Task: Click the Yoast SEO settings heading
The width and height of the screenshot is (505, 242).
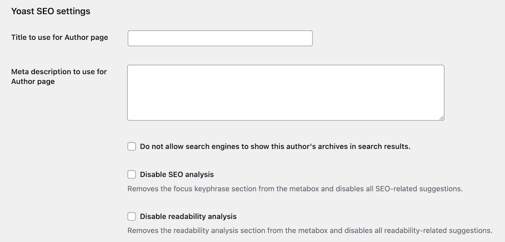Action: (x=50, y=11)
